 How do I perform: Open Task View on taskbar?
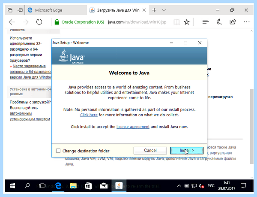42,186
